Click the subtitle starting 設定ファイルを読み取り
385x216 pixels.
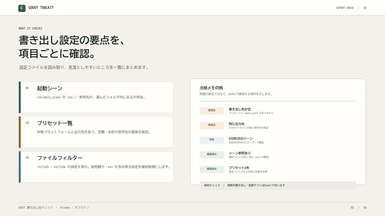(84, 67)
